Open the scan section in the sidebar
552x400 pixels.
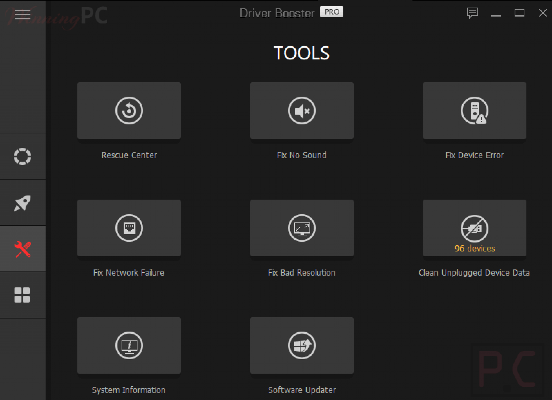click(x=22, y=156)
